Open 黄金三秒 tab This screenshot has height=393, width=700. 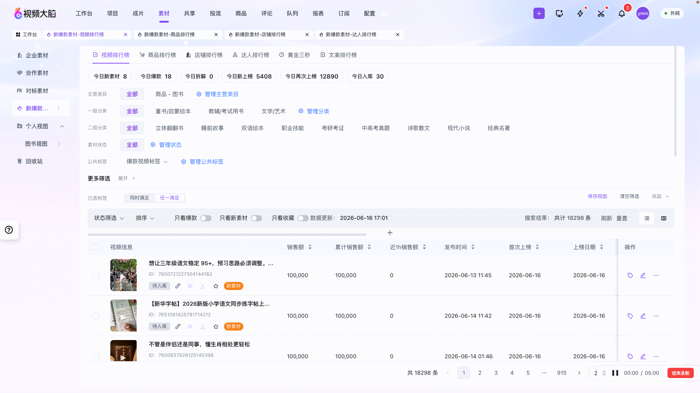(294, 55)
